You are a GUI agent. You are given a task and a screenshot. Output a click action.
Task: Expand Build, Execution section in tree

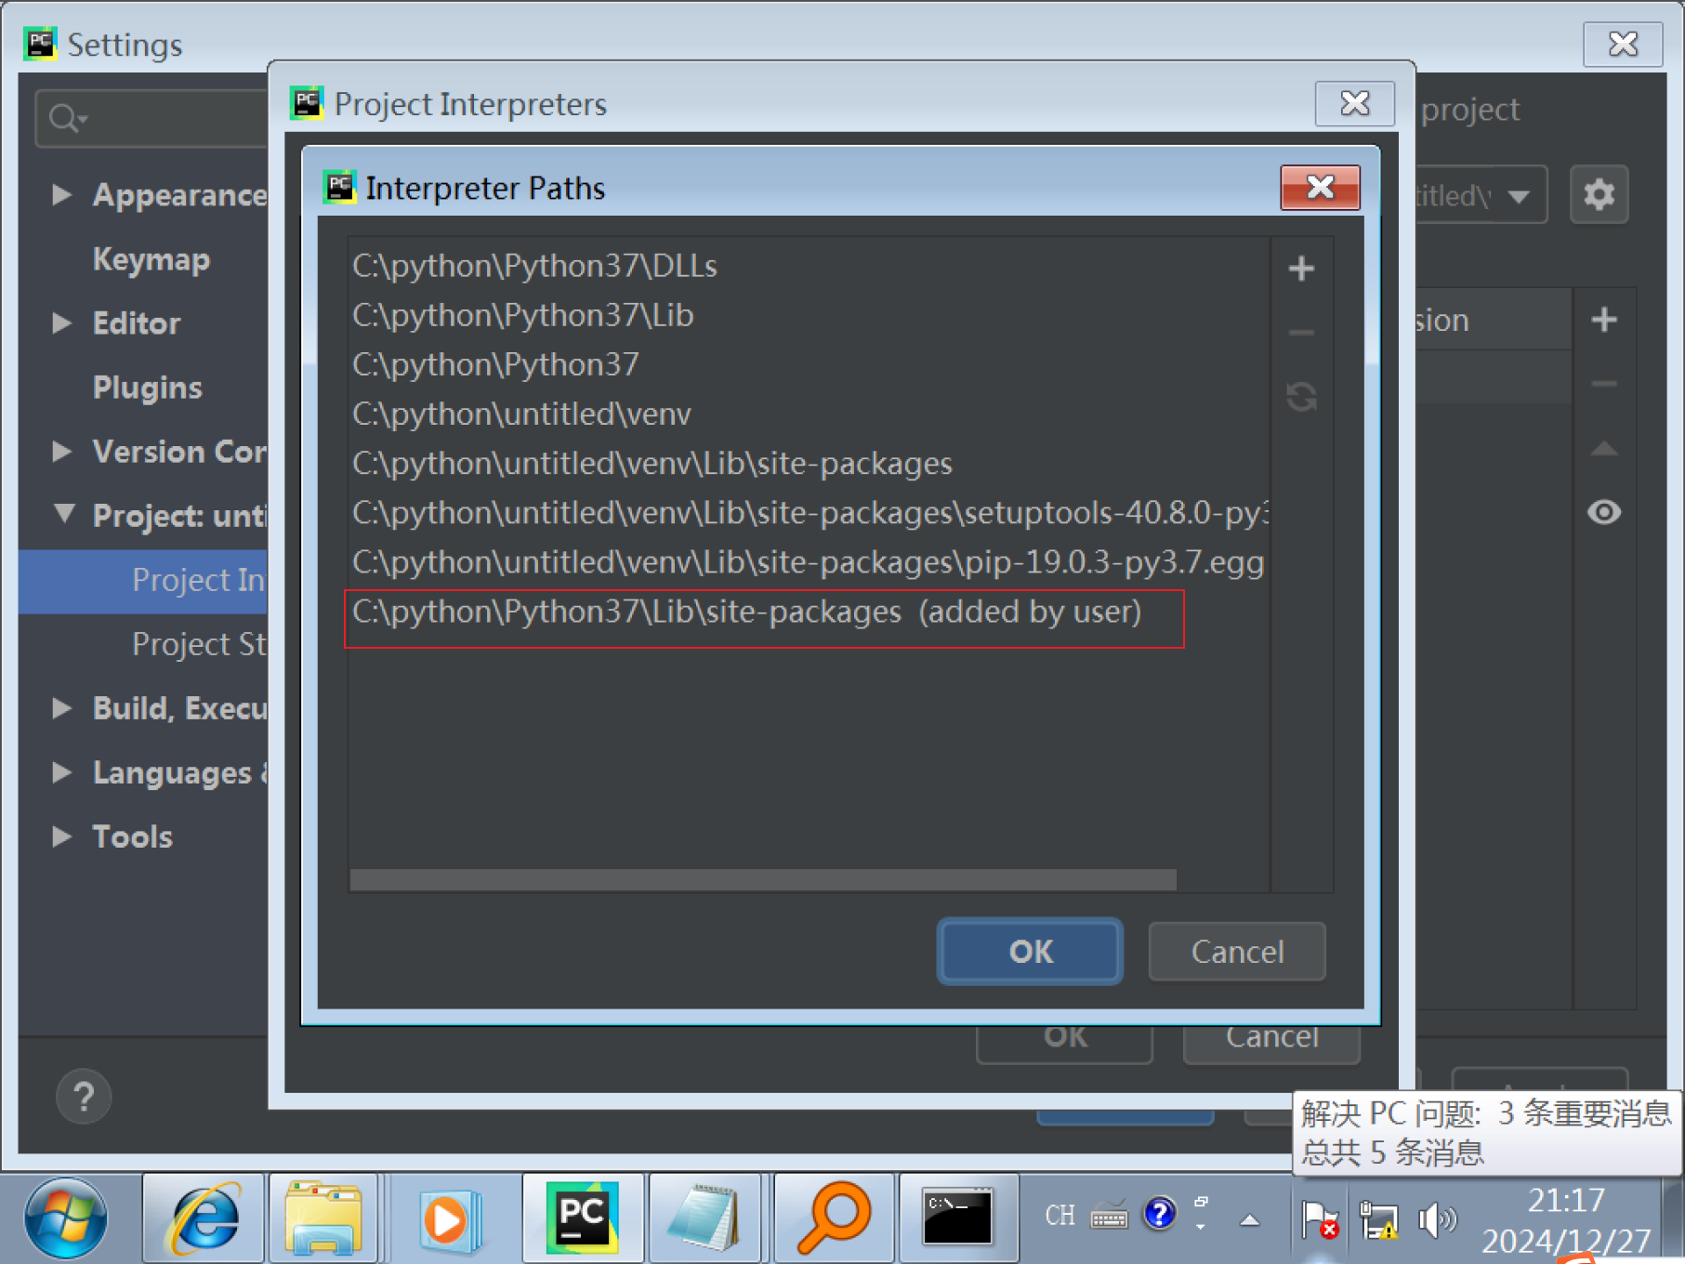tap(62, 708)
